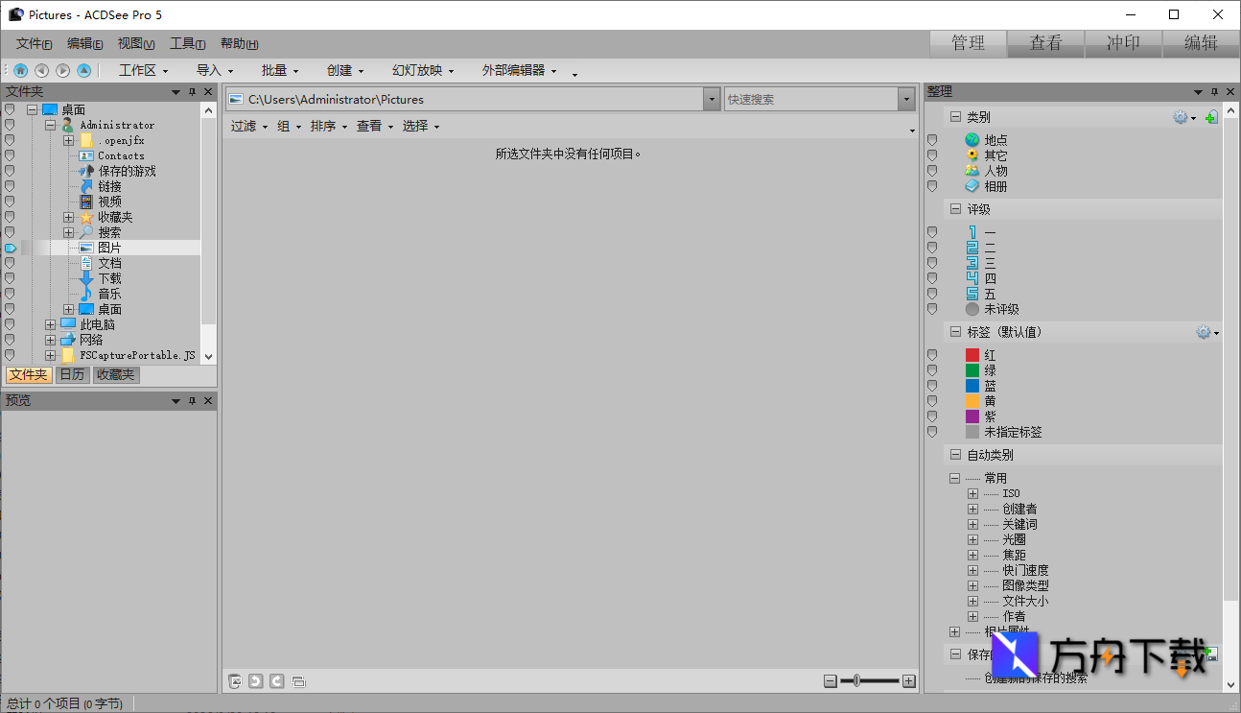Toggle the 红 tag checkbox
This screenshot has width=1241, height=713.
click(x=931, y=354)
